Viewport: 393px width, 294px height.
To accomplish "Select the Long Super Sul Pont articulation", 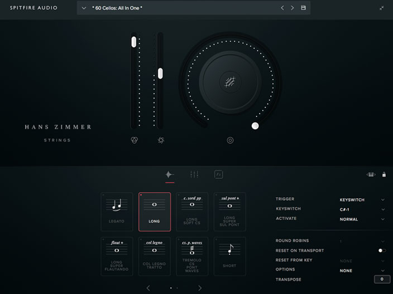I will [x=230, y=212].
